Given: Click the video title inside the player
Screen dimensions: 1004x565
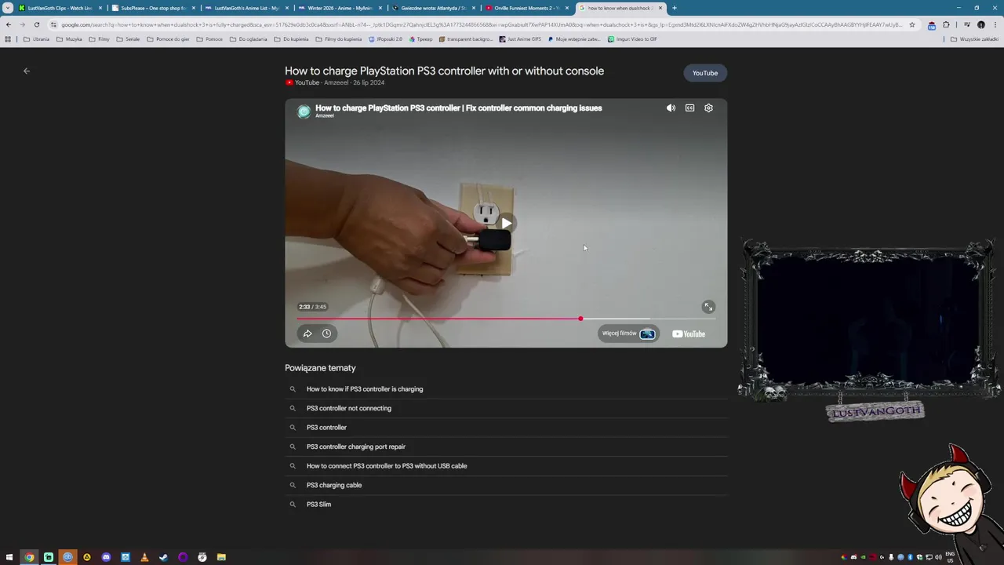Looking at the screenshot, I should pos(459,108).
